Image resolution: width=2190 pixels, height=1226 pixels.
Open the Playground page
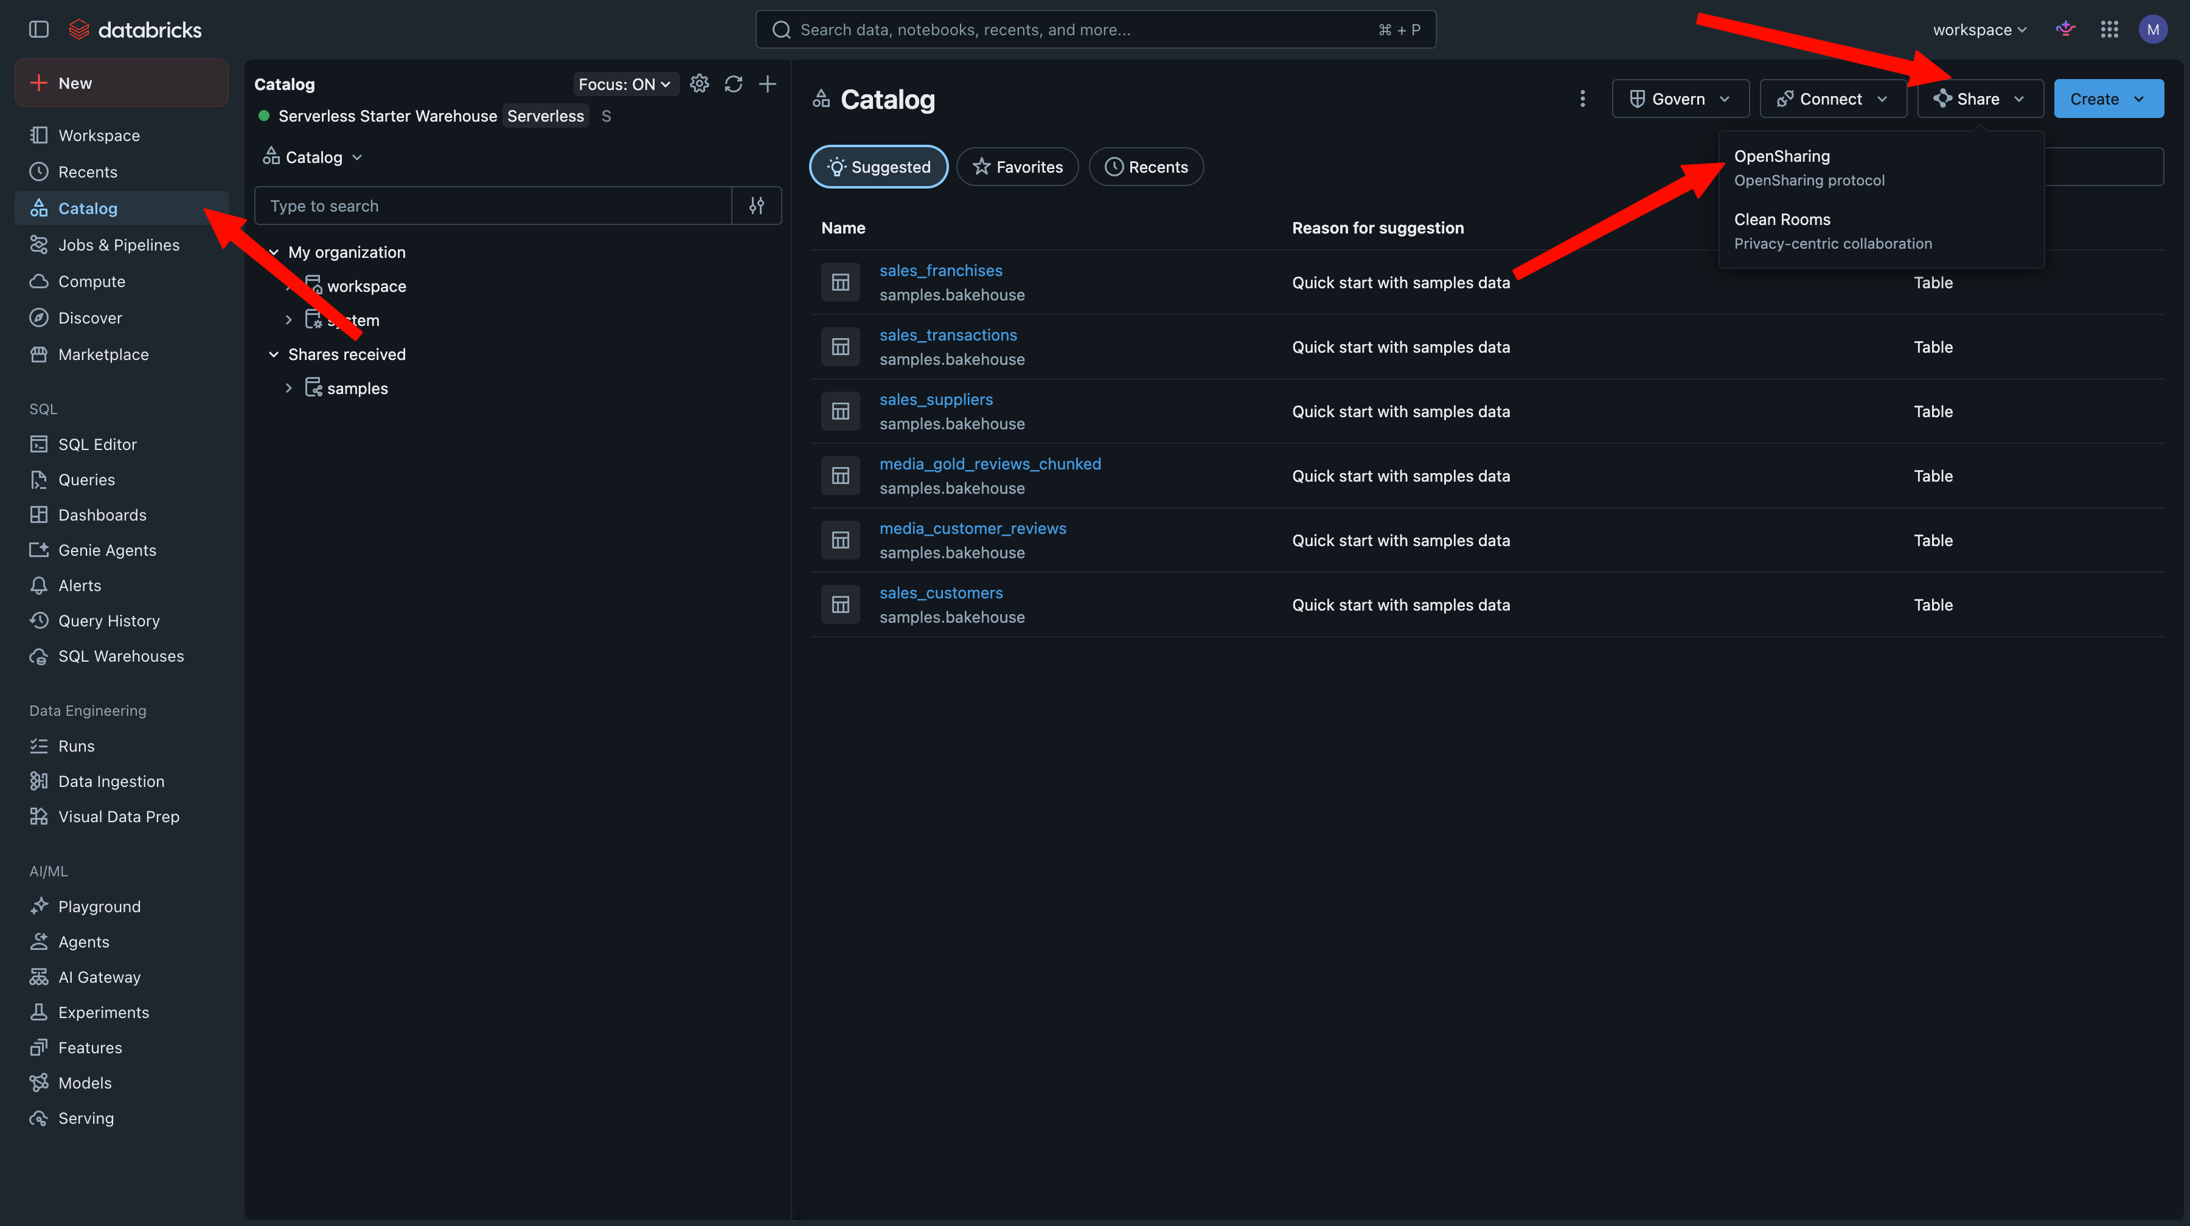tap(122, 907)
